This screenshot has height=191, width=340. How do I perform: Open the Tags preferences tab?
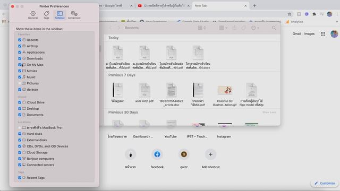pos(46,15)
